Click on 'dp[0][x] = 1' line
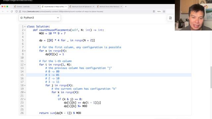212x119 pixels. click(x=54, y=54)
